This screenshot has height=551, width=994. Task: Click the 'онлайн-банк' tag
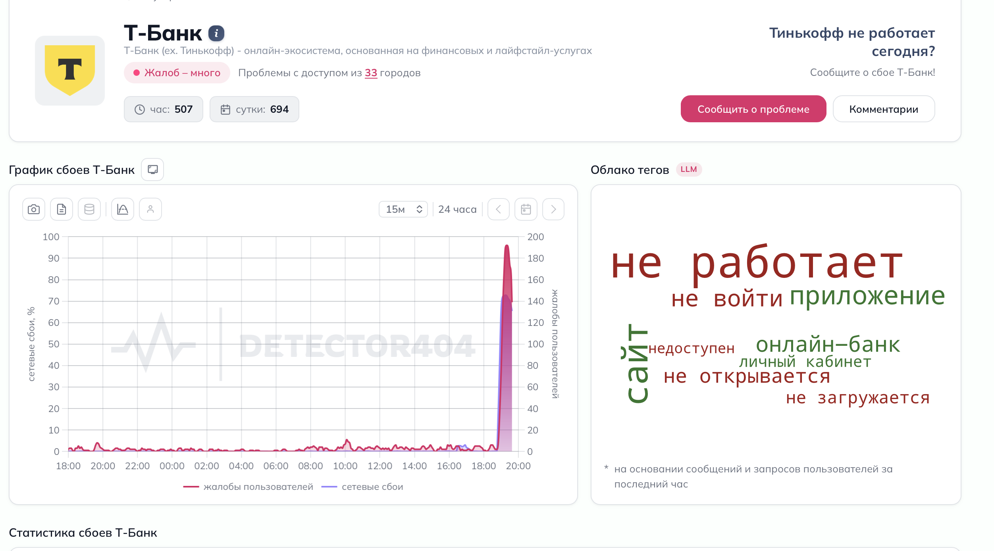[828, 345]
